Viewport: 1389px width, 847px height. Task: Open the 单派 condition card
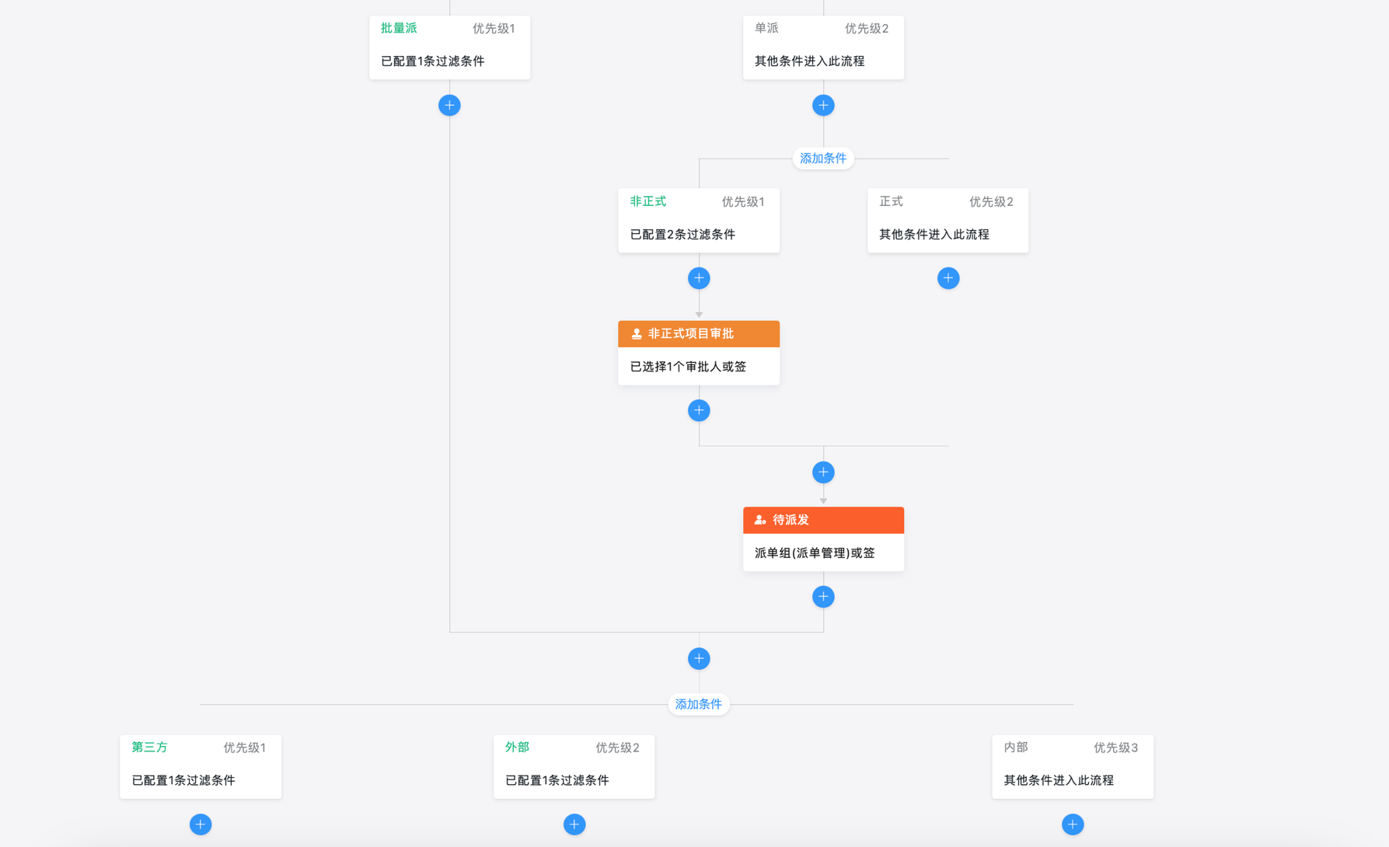(x=823, y=47)
